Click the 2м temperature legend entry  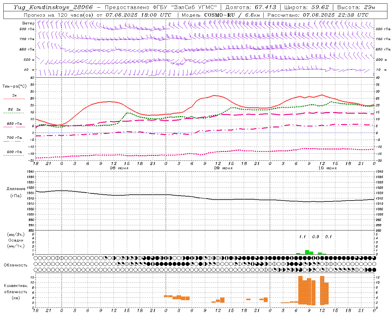14,96
